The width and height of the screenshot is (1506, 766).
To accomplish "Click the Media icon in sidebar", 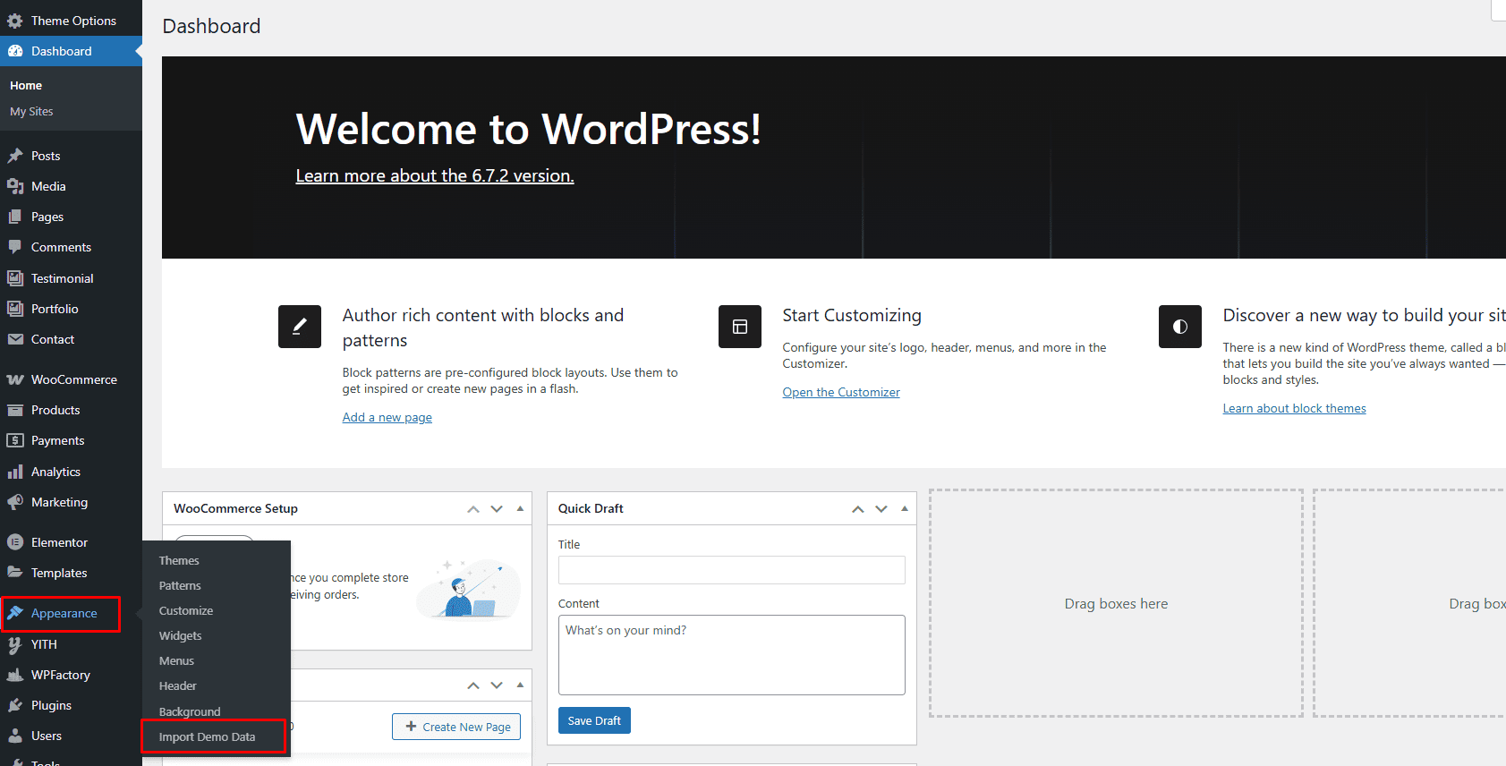I will [15, 186].
